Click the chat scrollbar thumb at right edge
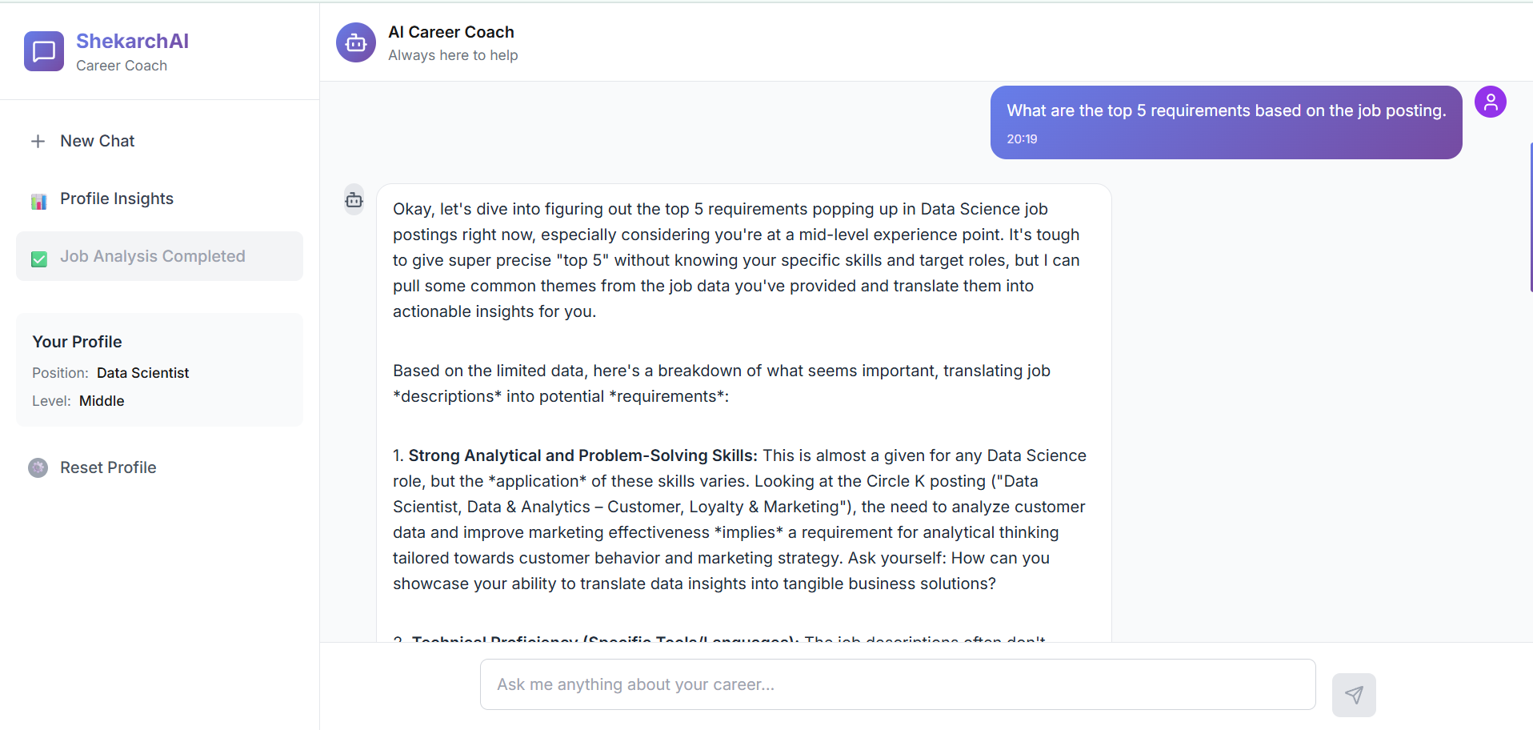This screenshot has height=730, width=1533. pyautogui.click(x=1531, y=216)
